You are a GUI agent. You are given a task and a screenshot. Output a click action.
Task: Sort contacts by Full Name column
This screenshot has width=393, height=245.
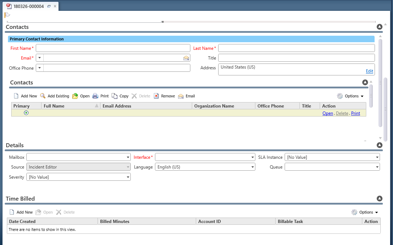tap(71, 106)
